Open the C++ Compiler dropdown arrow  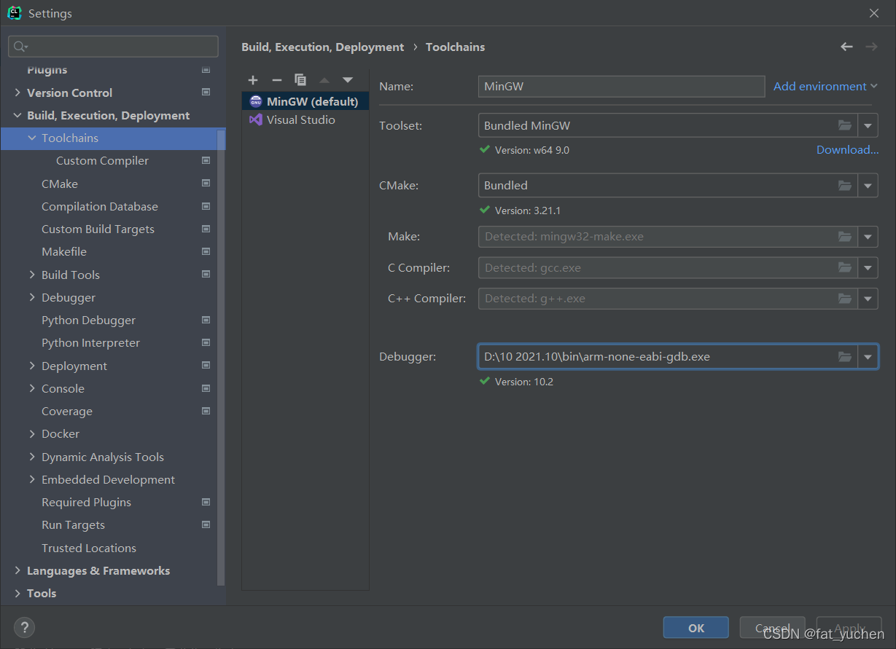(x=868, y=298)
